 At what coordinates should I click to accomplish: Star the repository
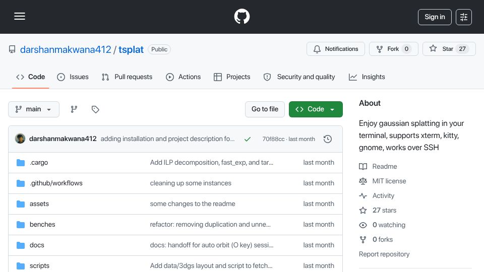click(449, 49)
